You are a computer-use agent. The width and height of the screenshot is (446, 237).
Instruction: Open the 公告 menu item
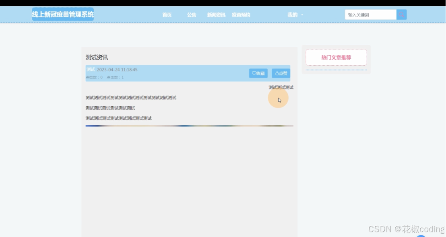192,15
